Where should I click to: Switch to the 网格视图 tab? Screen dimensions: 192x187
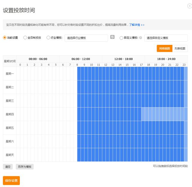click(164, 48)
